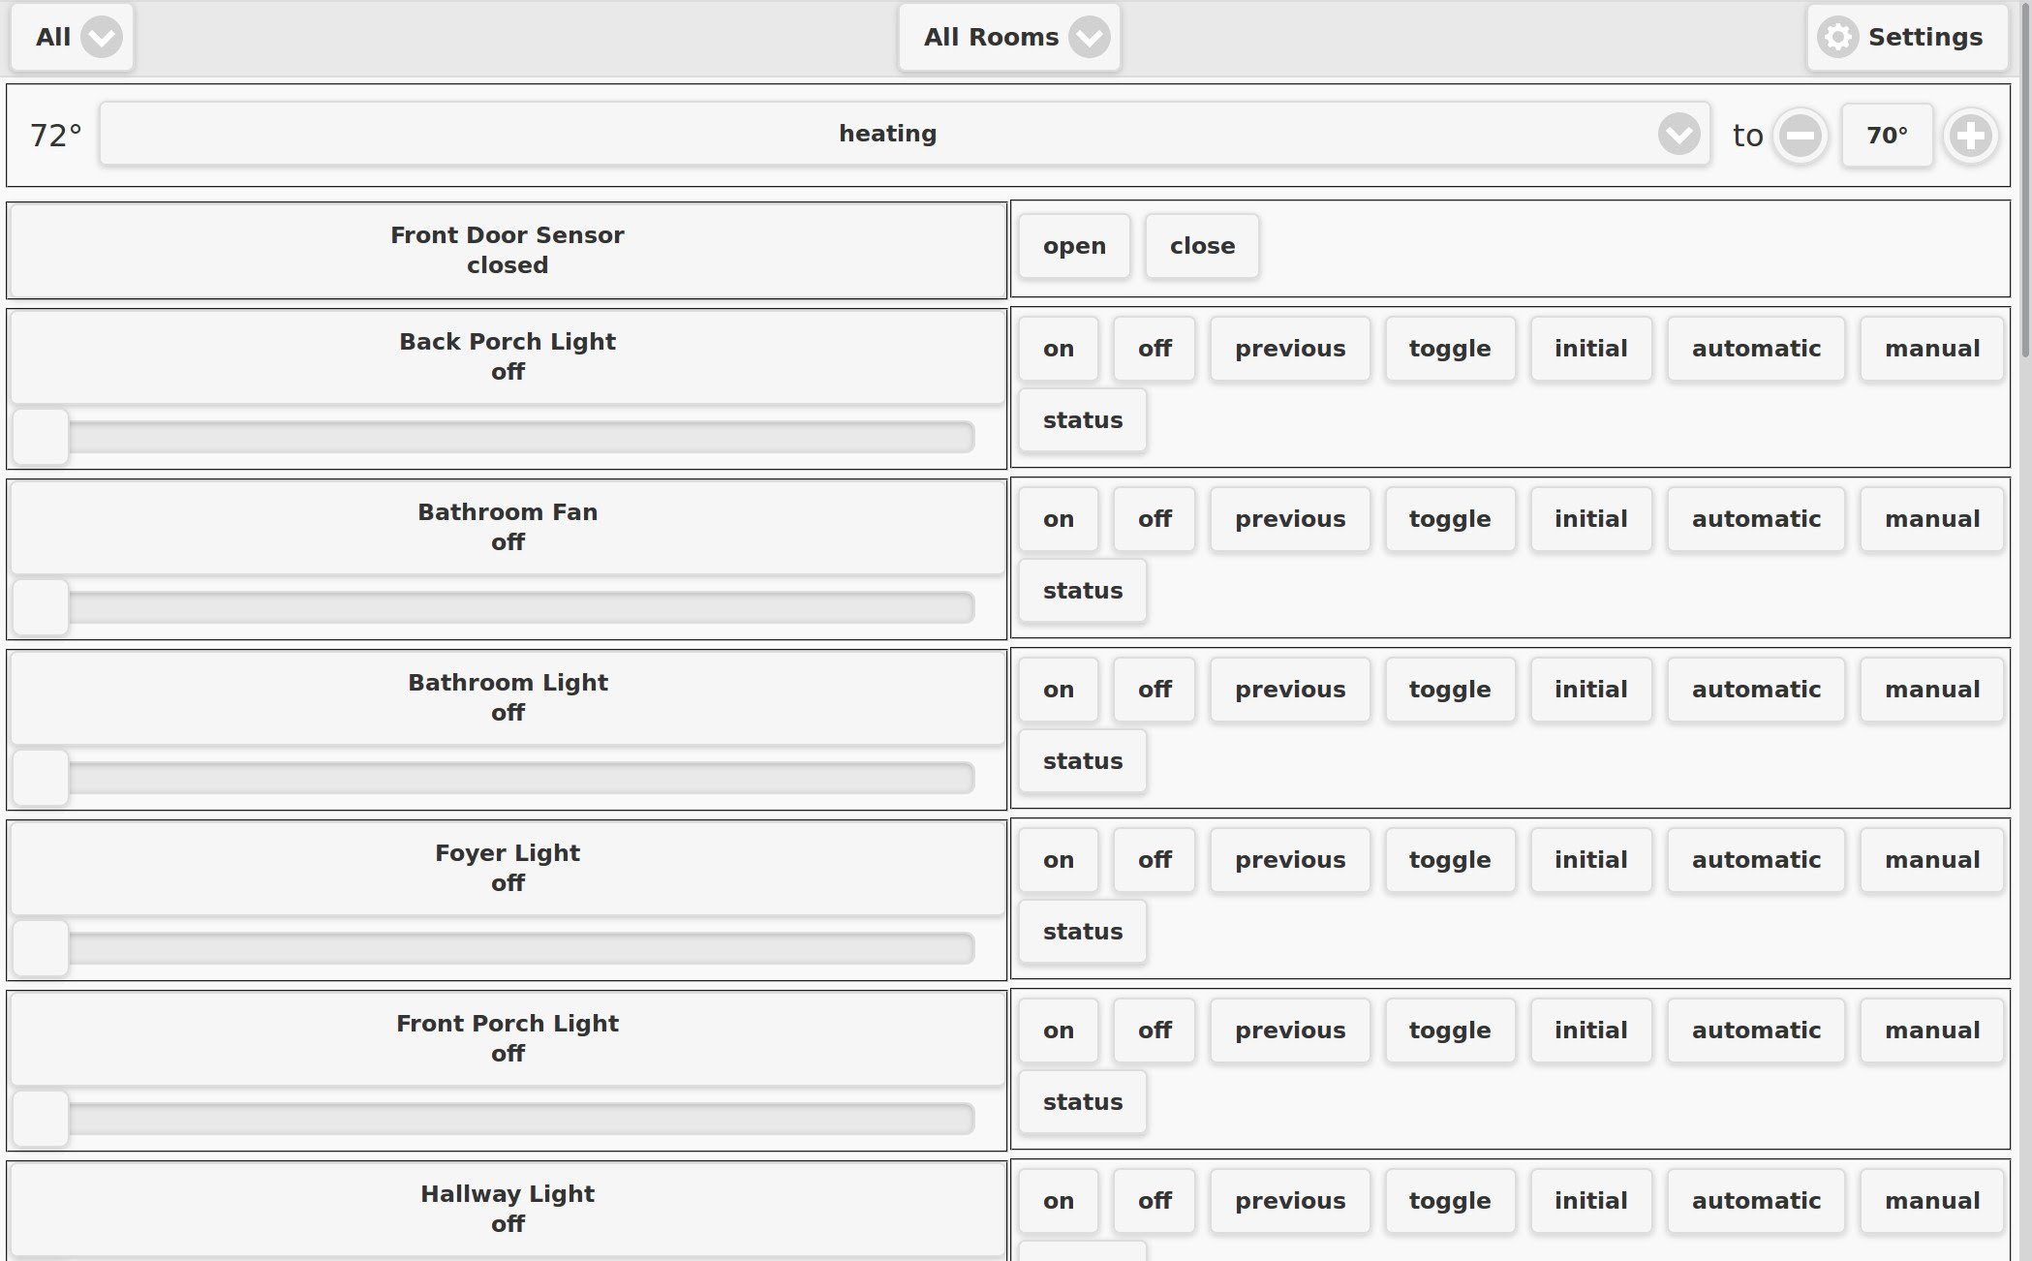
Task: Check status of the Foyer Light
Action: pos(1081,931)
